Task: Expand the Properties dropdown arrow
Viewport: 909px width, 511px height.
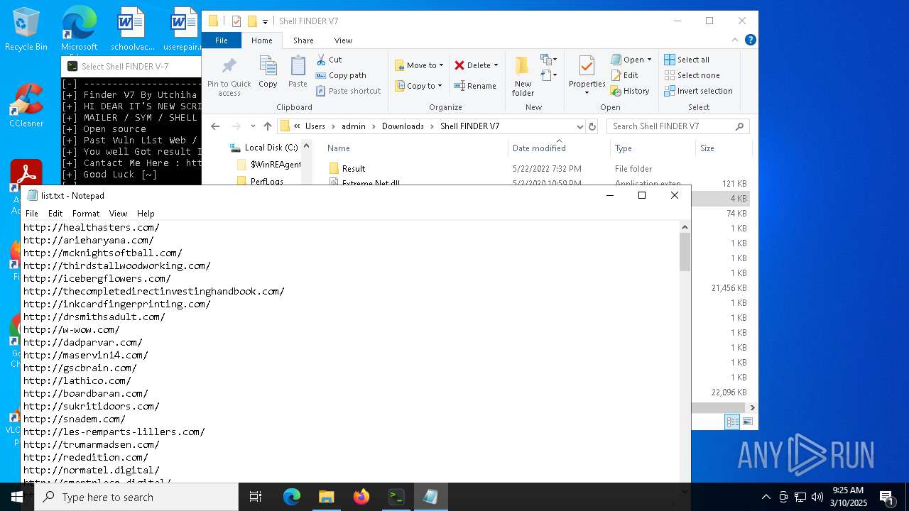Action: coord(587,93)
